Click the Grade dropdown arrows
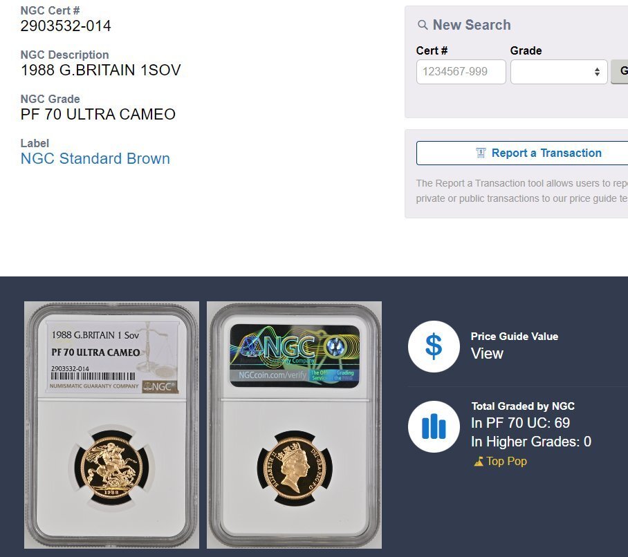Image resolution: width=628 pixels, height=557 pixels. point(597,72)
